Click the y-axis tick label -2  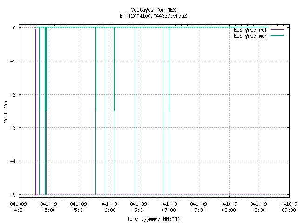pos(13,95)
